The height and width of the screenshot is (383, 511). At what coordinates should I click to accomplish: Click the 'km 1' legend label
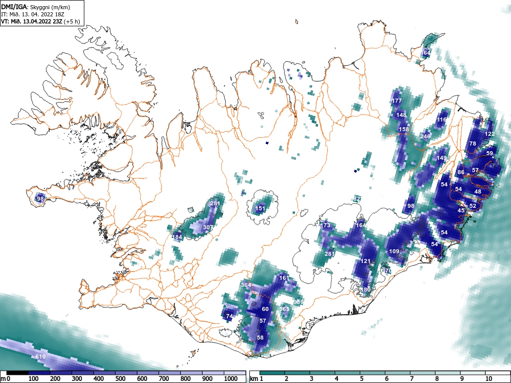257,378
